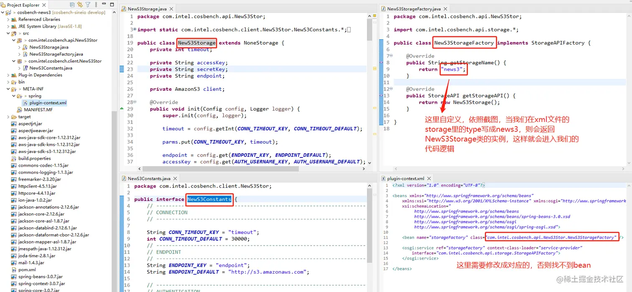632x292 pixels.
Task: Toggle Link with Editor in Project Explorer
Action: pos(80,5)
